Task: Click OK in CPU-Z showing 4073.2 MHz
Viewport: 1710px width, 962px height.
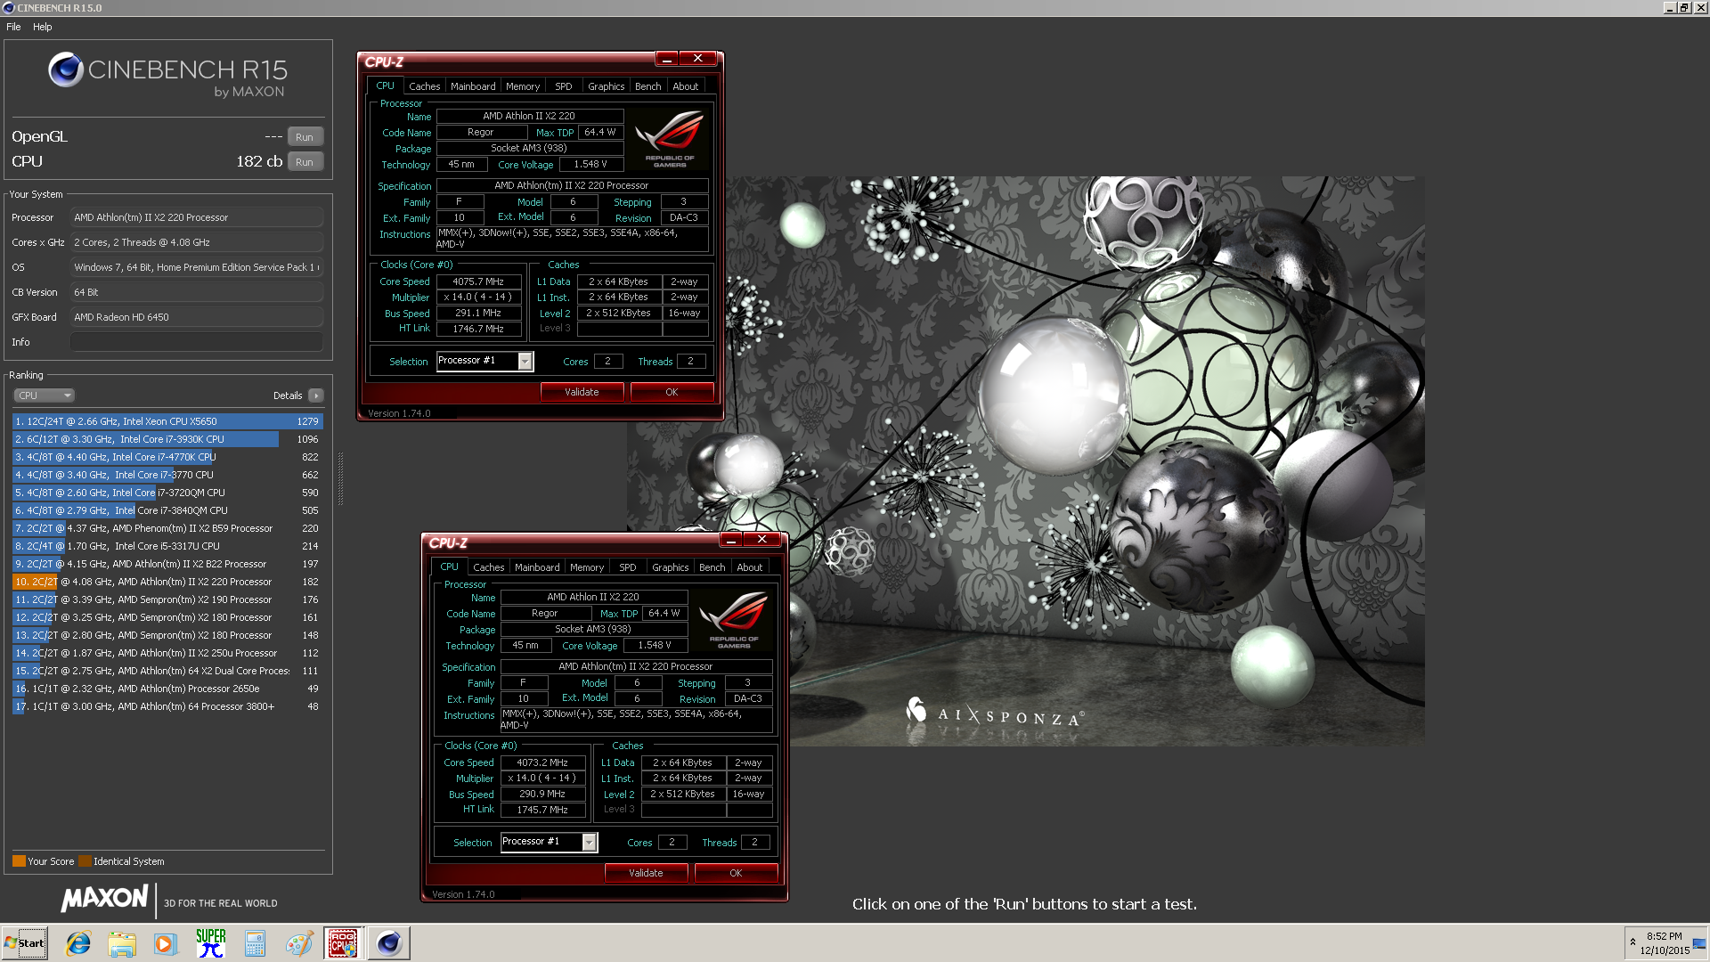Action: click(x=736, y=873)
